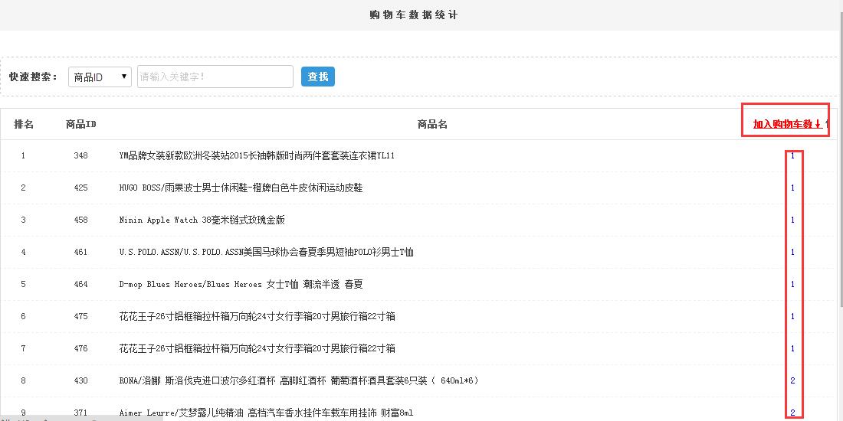Select product name U.S.POLO.ASSN美国马球协会
The width and height of the screenshot is (843, 421).
pyautogui.click(x=266, y=253)
